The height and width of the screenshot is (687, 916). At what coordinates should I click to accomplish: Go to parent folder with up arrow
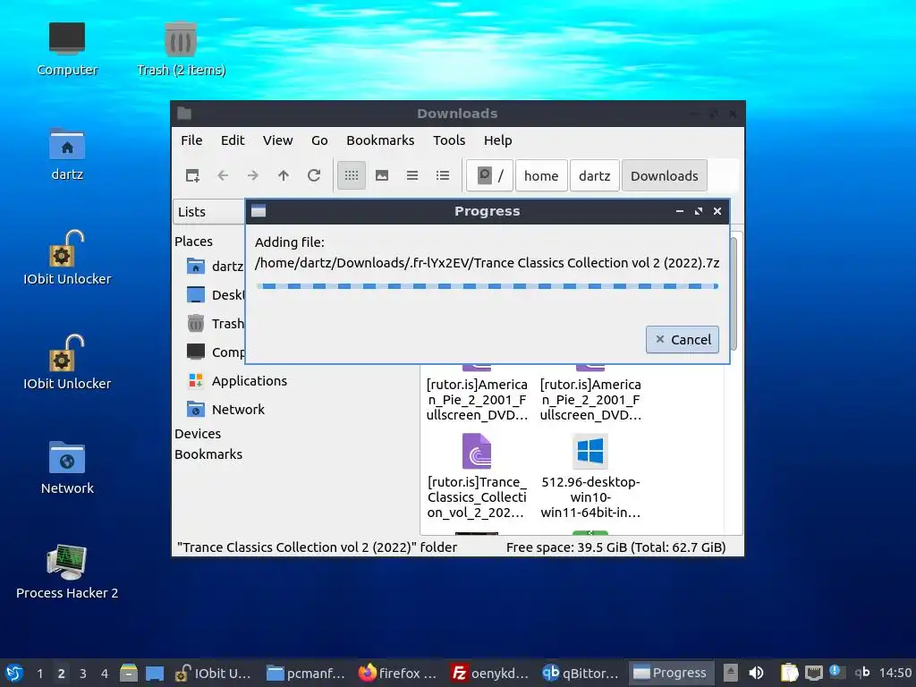[284, 175]
